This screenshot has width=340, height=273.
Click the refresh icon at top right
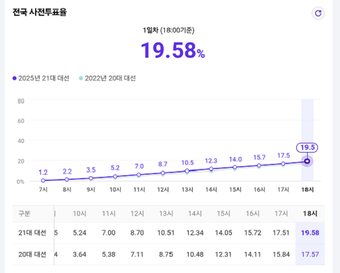click(318, 14)
